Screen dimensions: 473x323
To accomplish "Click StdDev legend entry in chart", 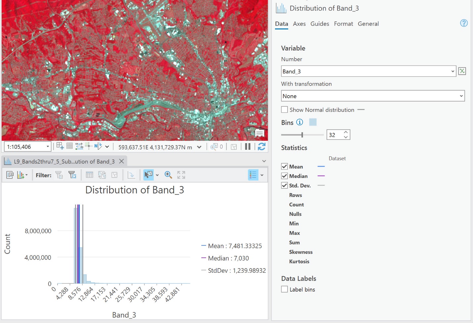I will pyautogui.click(x=233, y=270).
